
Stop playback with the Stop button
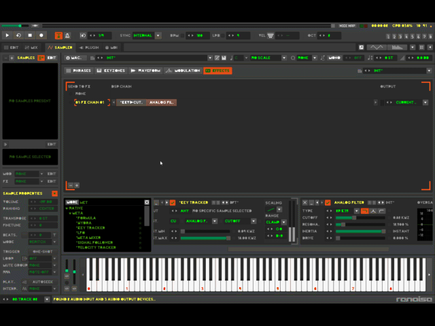click(x=30, y=35)
